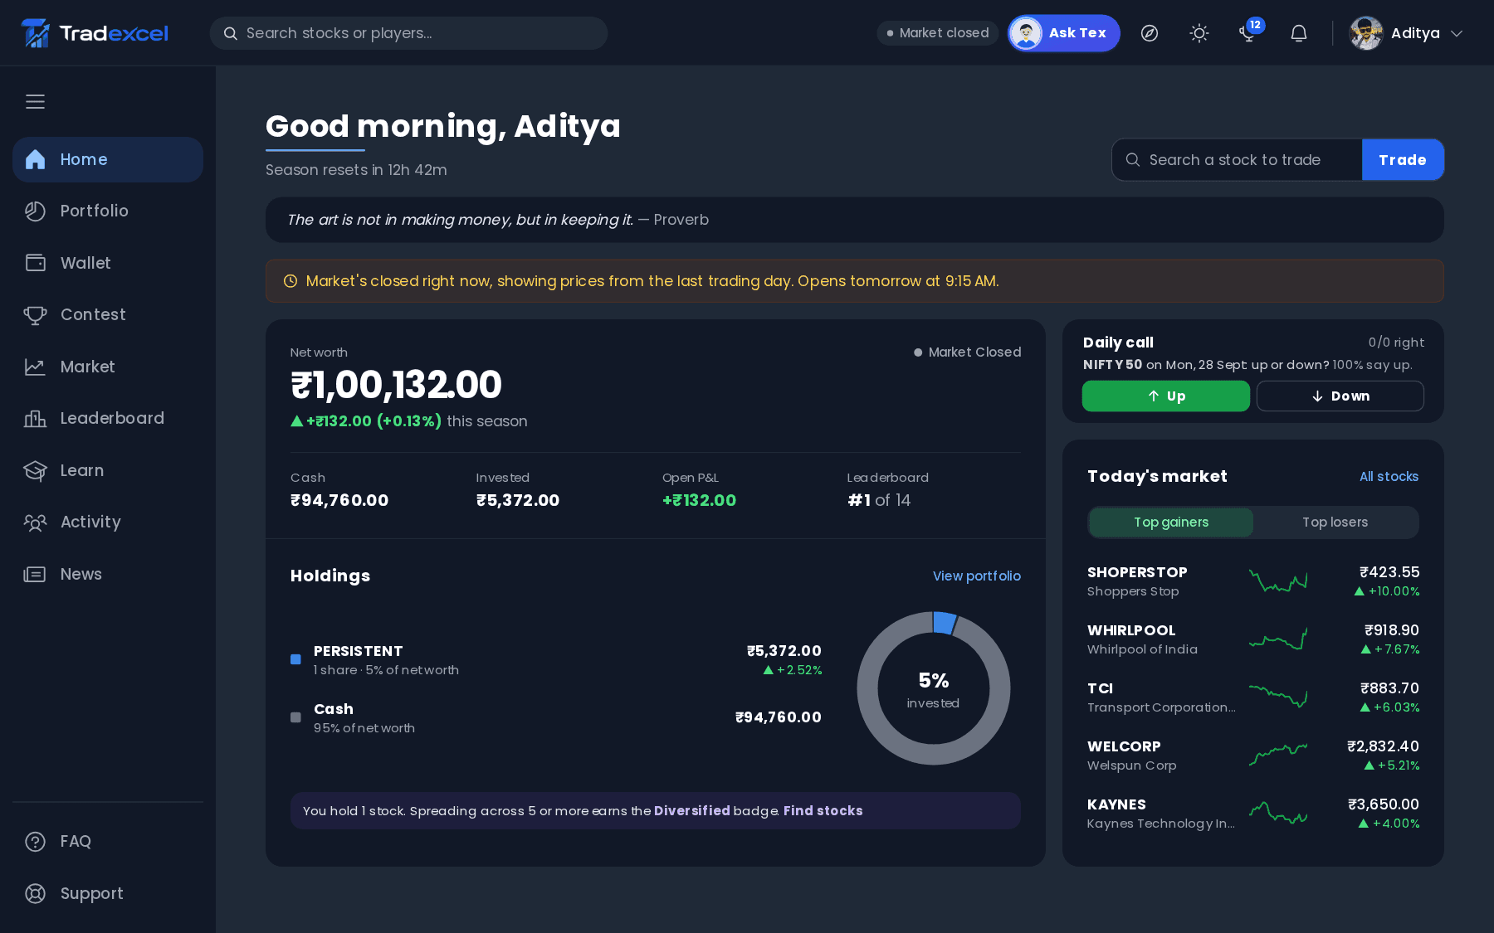This screenshot has height=933, width=1494.
Task: Open the Contest page
Action: point(108,314)
